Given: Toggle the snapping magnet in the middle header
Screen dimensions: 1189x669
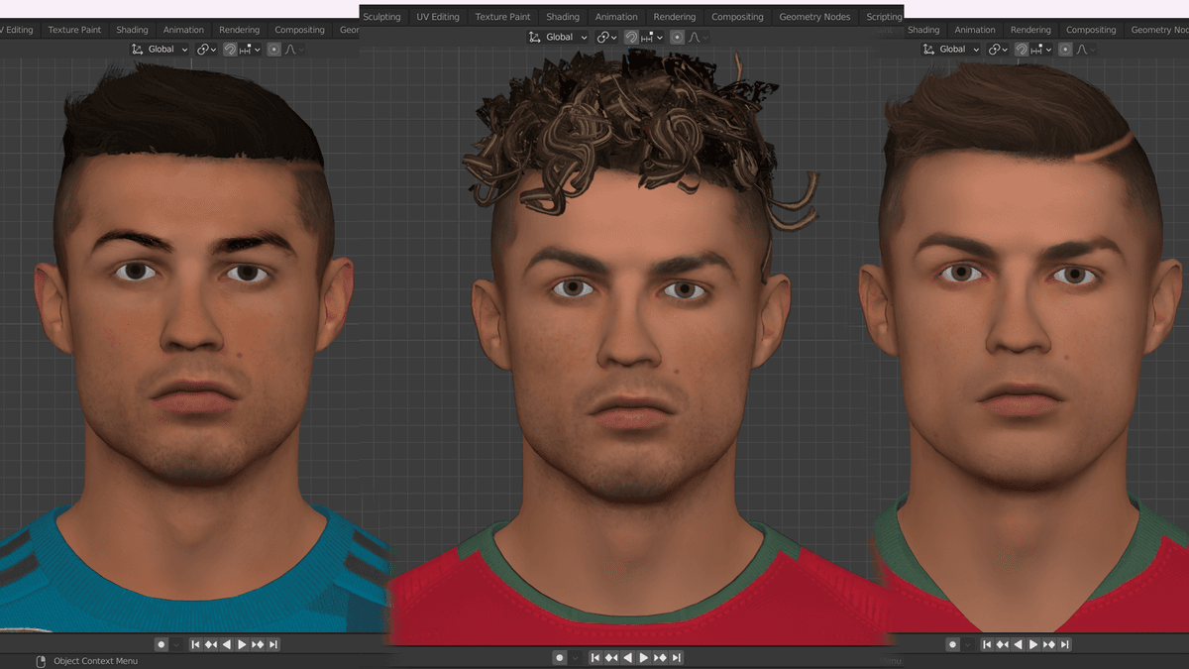Looking at the screenshot, I should 630,37.
